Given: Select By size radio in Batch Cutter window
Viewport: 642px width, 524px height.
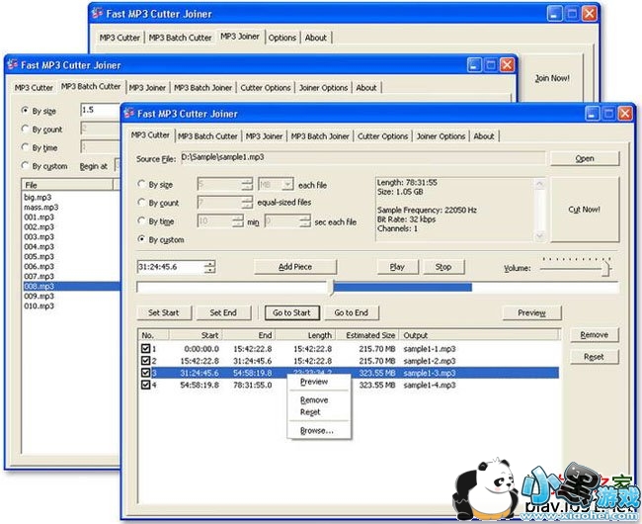Looking at the screenshot, I should [x=25, y=111].
